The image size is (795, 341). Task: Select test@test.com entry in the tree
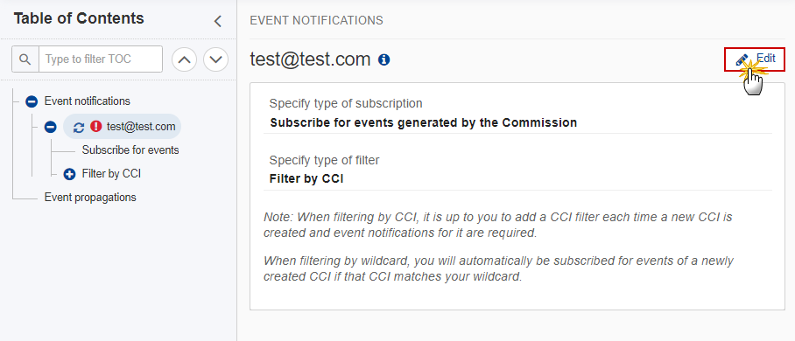coord(141,127)
